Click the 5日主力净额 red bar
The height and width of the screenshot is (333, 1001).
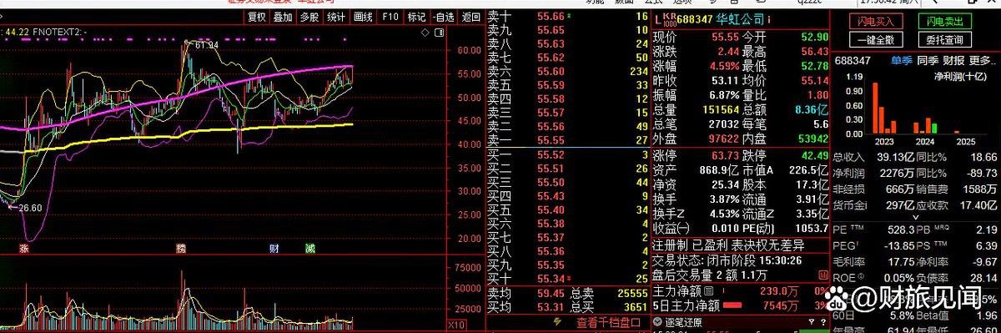coord(732,305)
